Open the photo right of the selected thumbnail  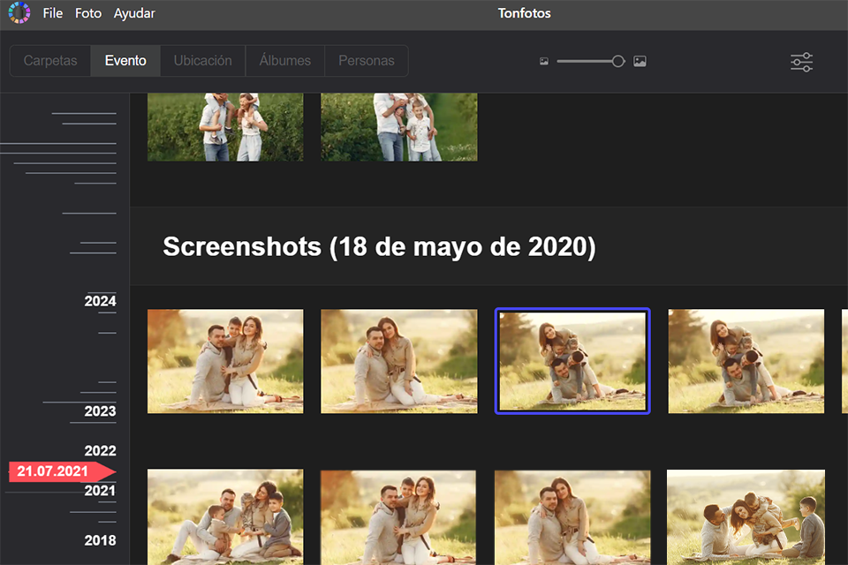(x=746, y=361)
